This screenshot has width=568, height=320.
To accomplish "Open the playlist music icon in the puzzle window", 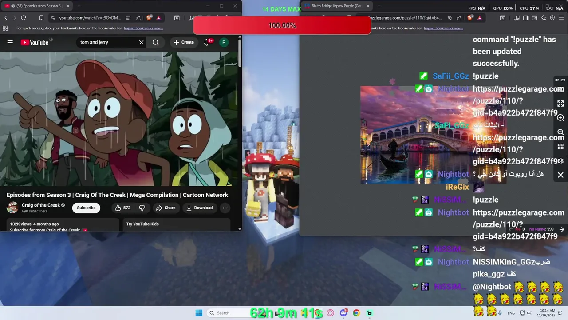I will (x=517, y=18).
